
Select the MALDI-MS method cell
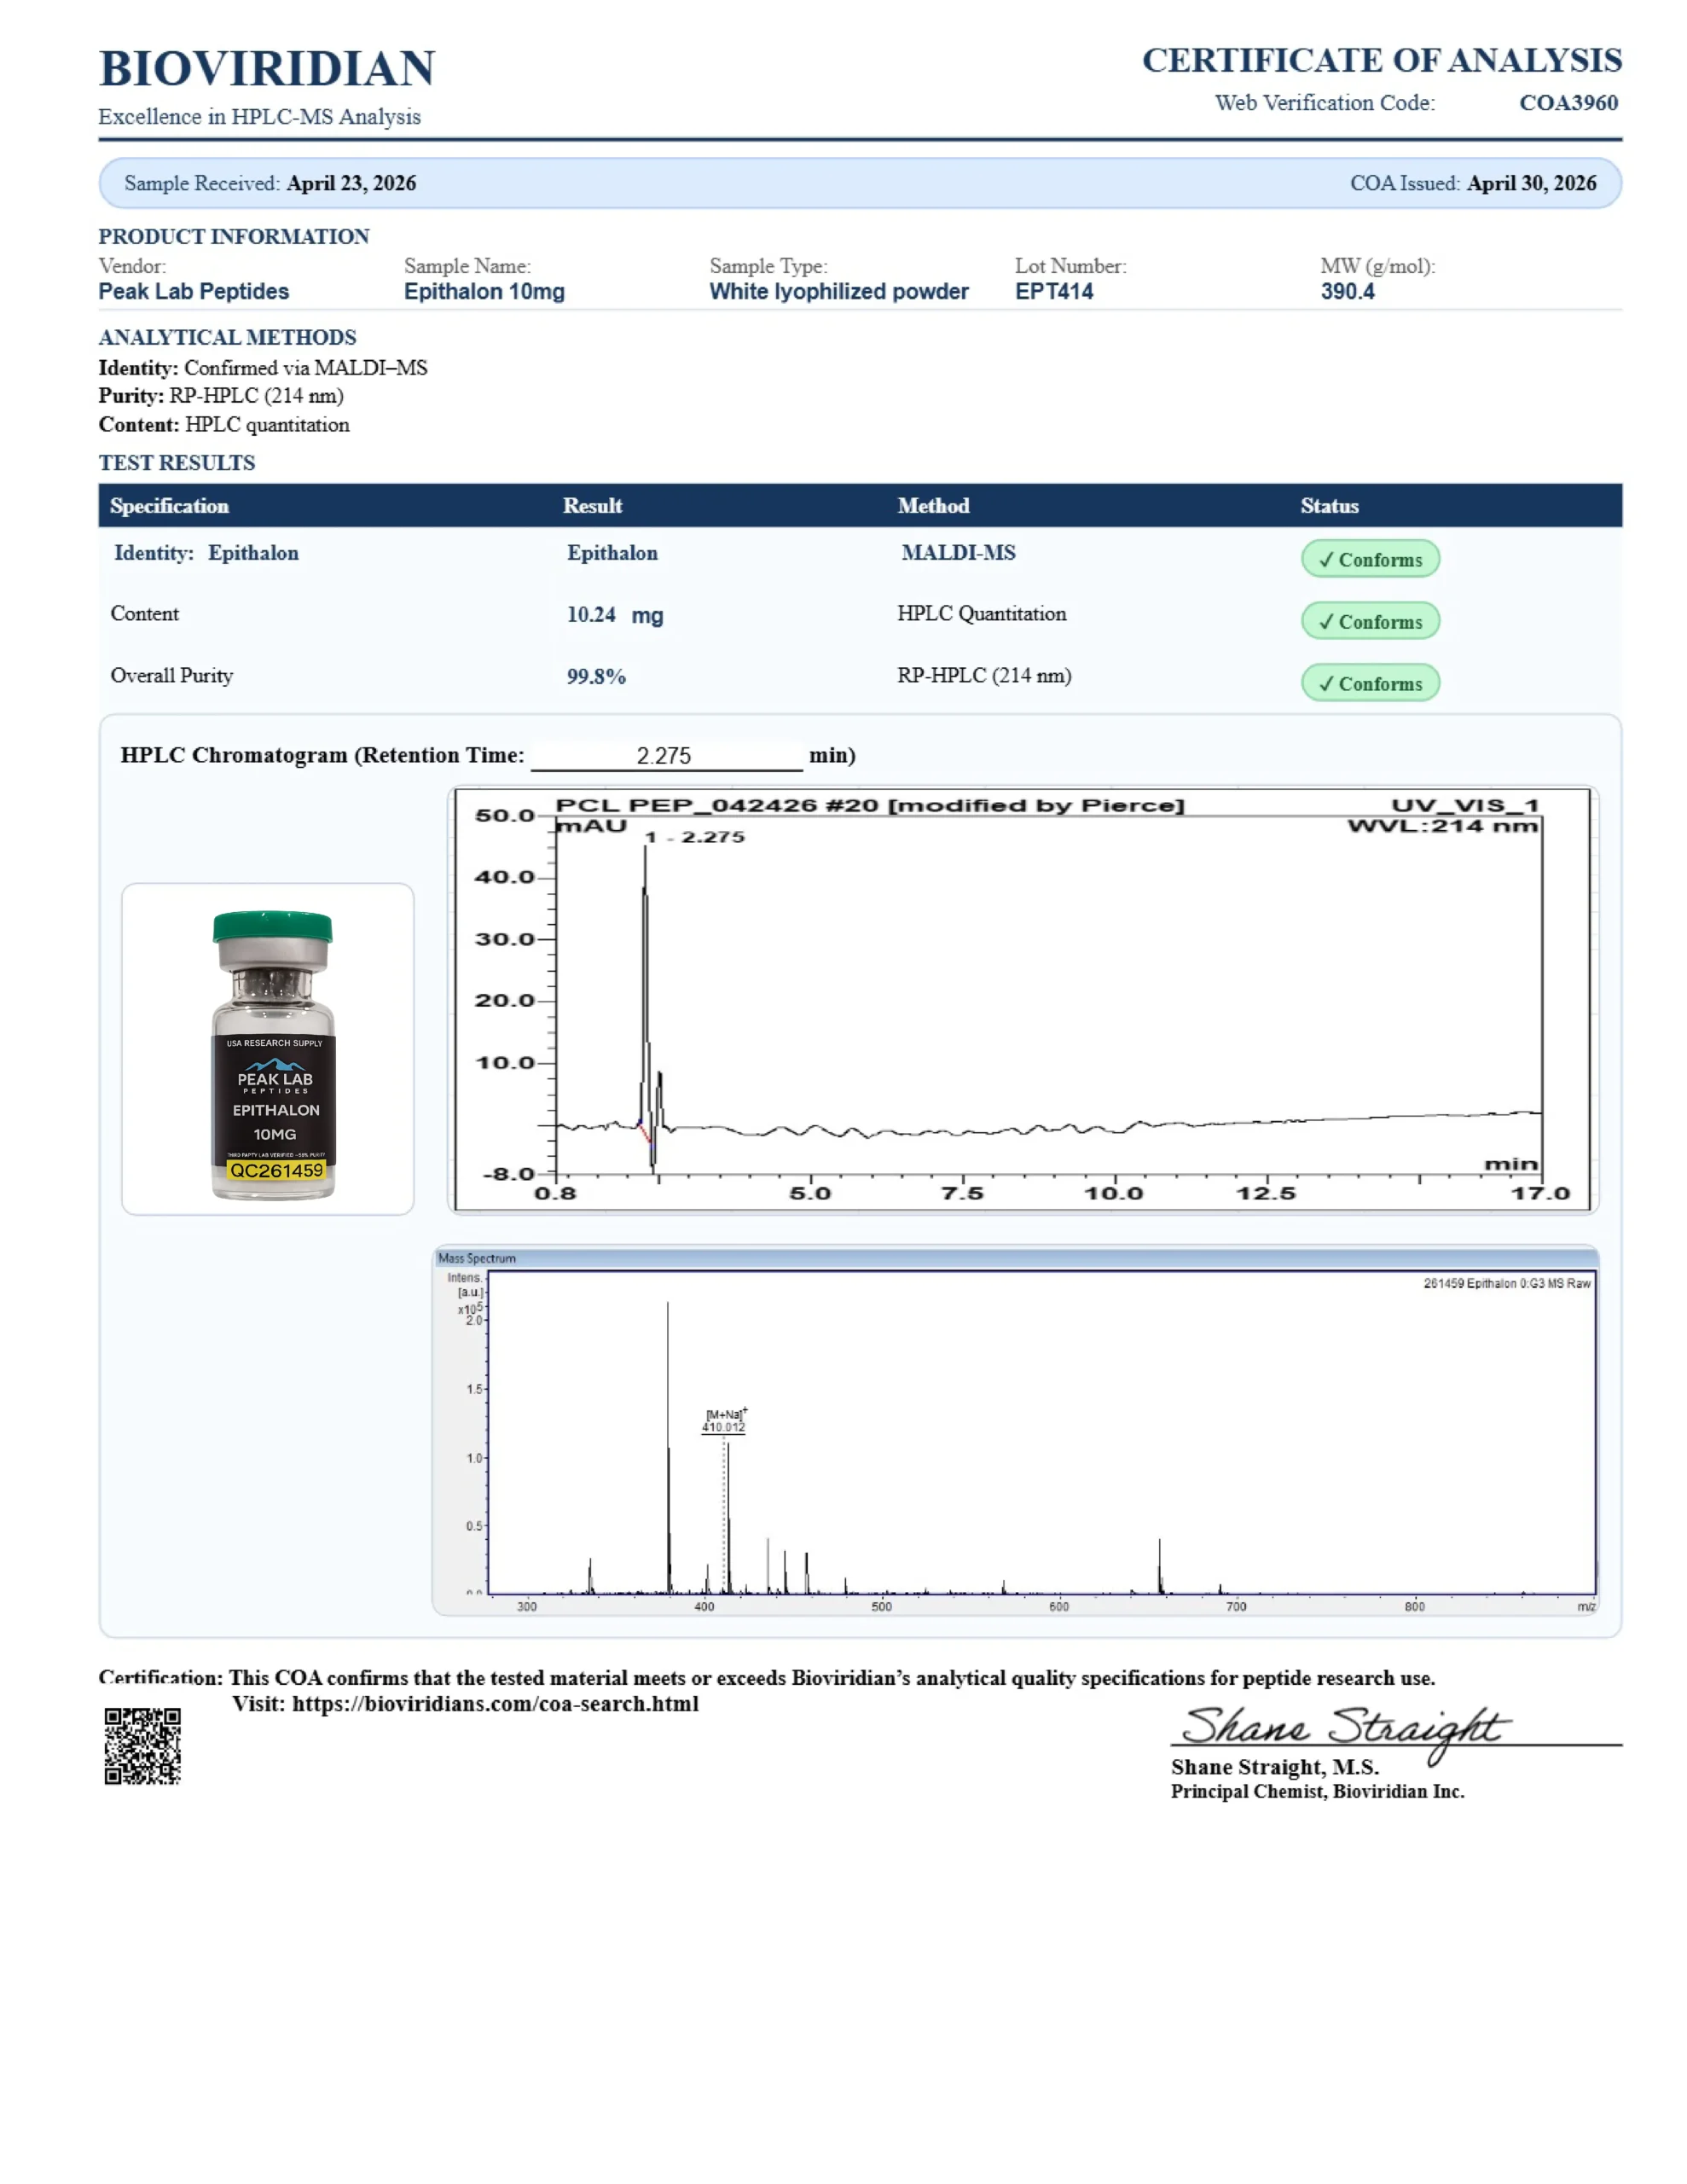click(x=958, y=553)
